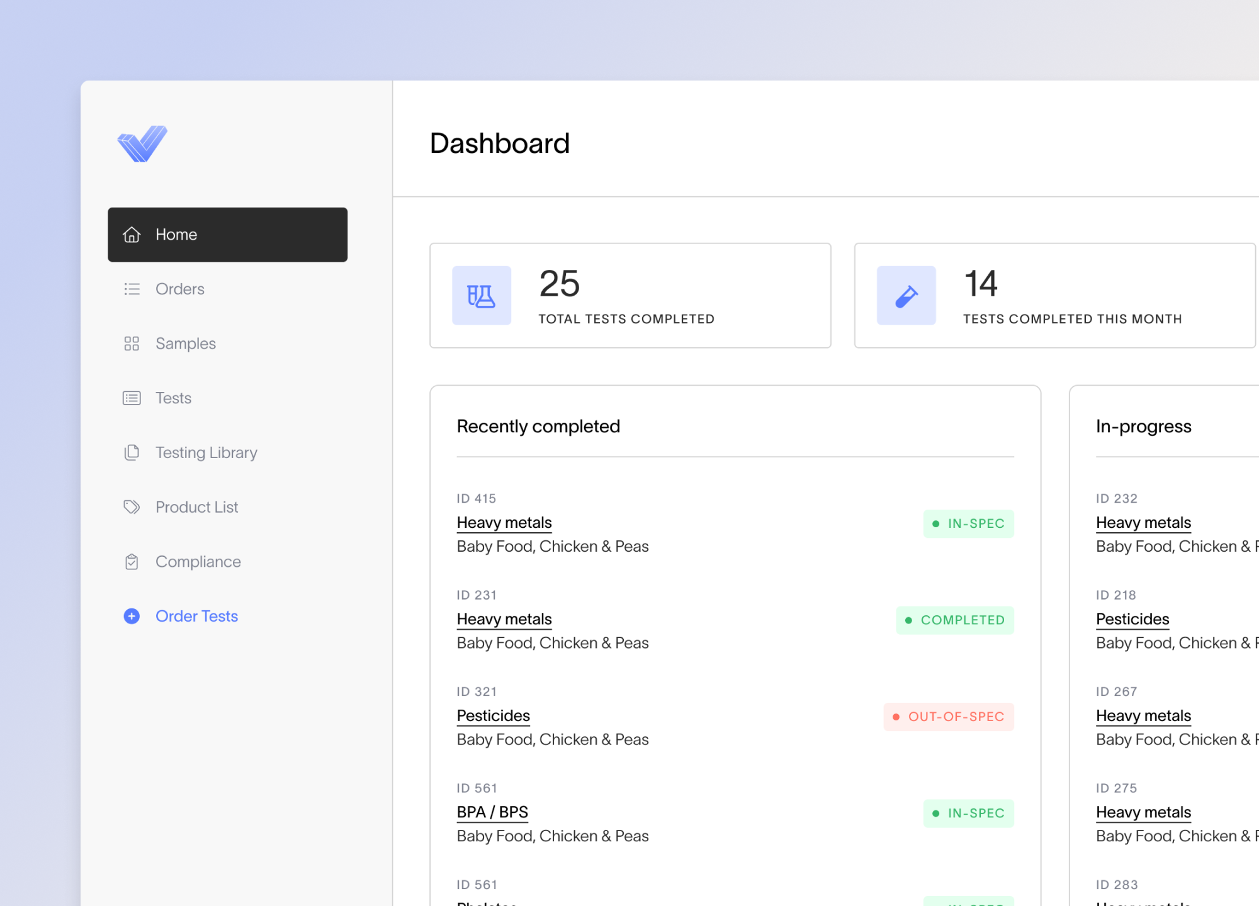The image size is (1259, 906).
Task: Open in-progress Pesticides ID 218
Action: (x=1132, y=620)
